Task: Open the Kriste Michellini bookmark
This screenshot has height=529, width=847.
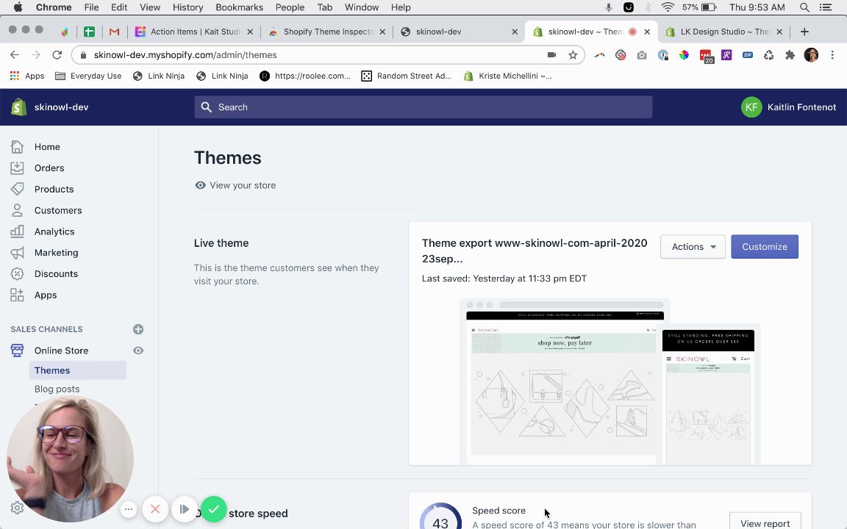Action: point(508,76)
